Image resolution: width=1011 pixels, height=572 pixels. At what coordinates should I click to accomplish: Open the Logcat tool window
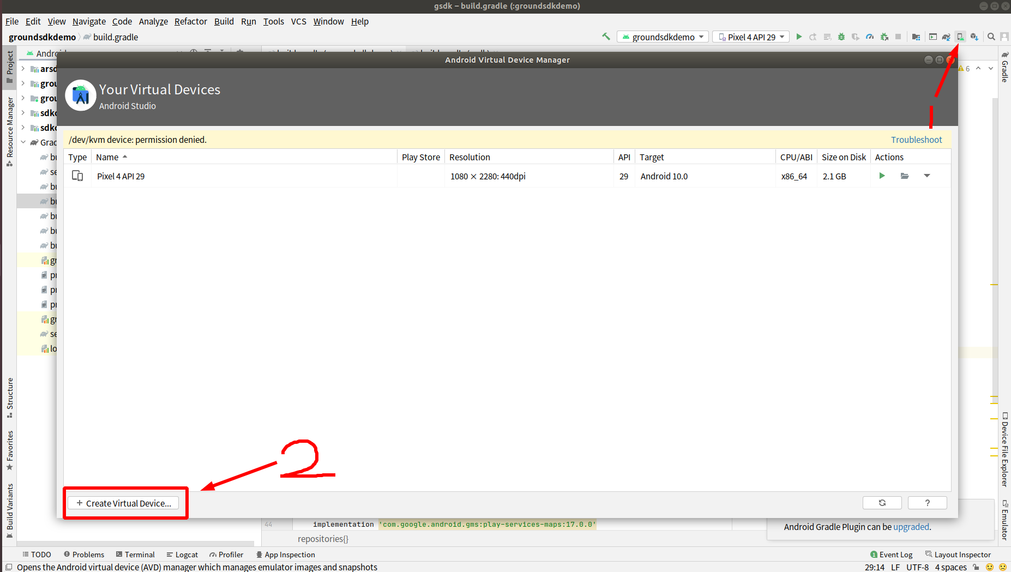point(182,555)
